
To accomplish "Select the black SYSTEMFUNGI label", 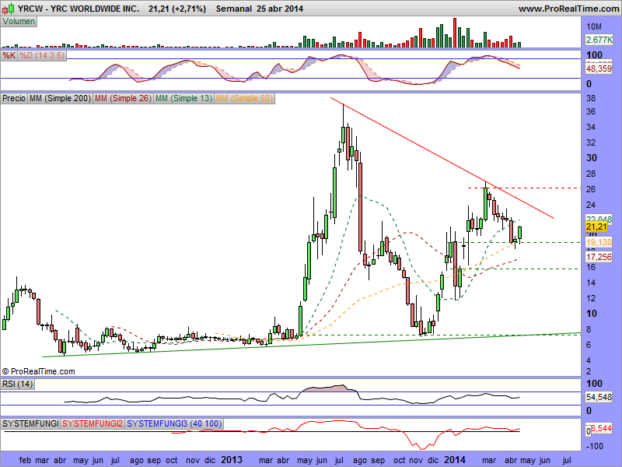I will (30, 423).
